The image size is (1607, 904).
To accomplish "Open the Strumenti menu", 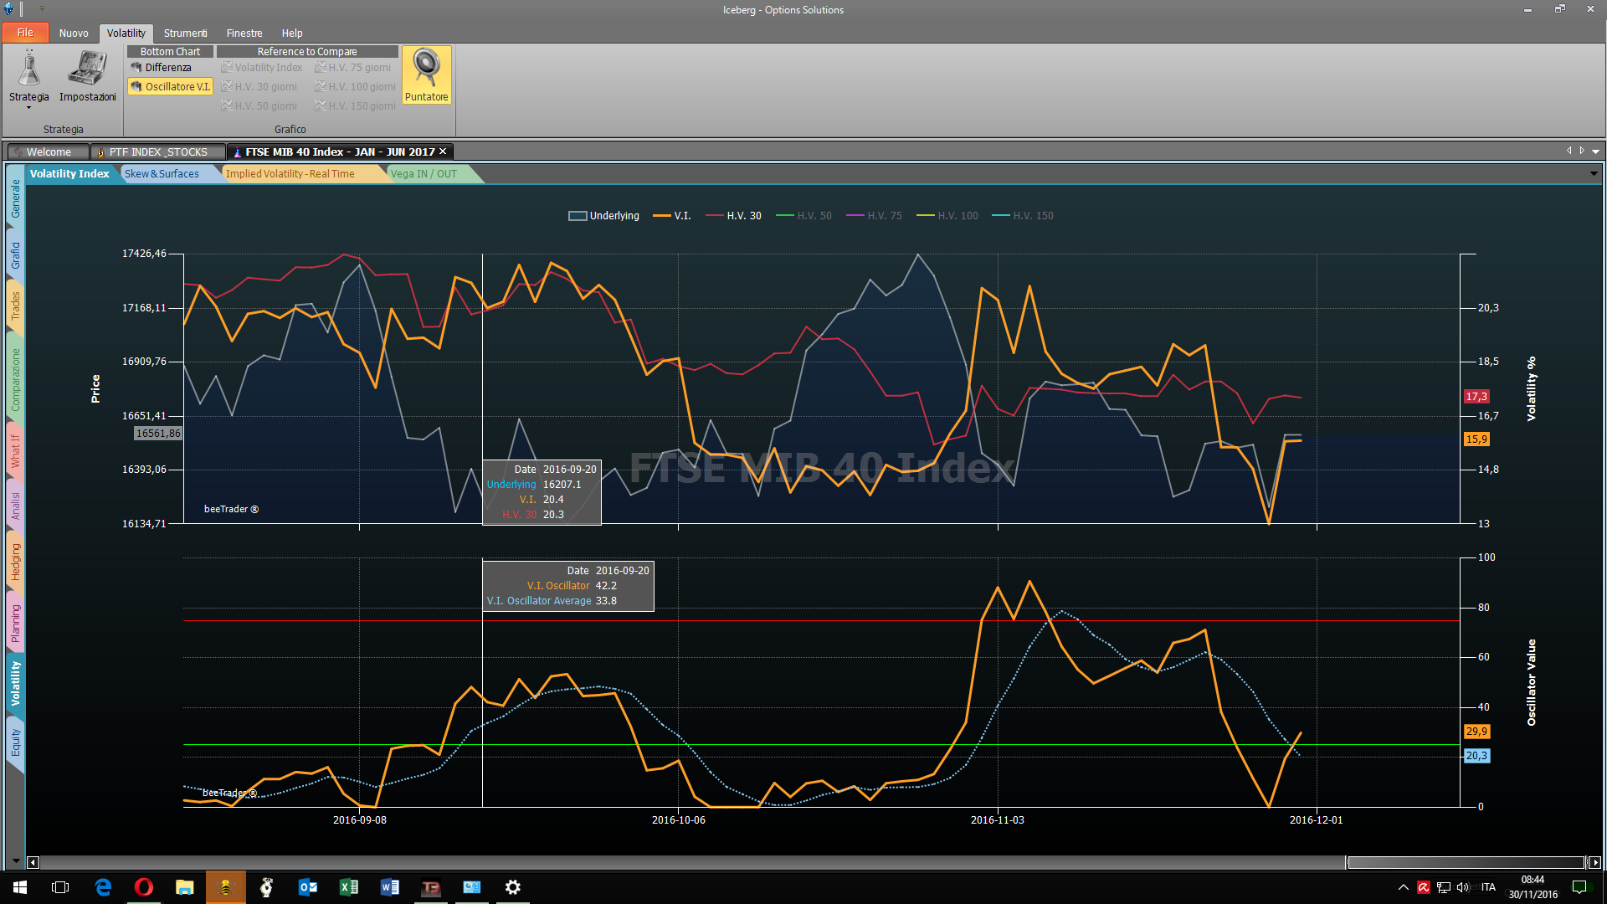I will (x=185, y=33).
